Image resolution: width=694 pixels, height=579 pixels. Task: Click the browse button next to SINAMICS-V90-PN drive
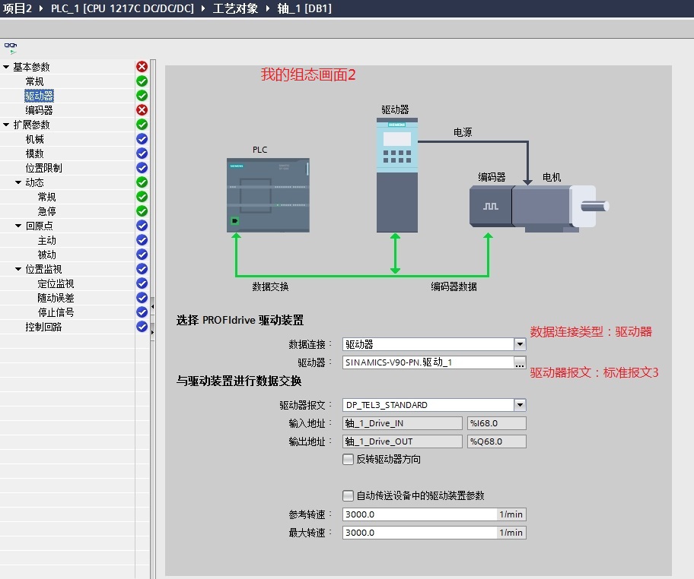(x=520, y=362)
